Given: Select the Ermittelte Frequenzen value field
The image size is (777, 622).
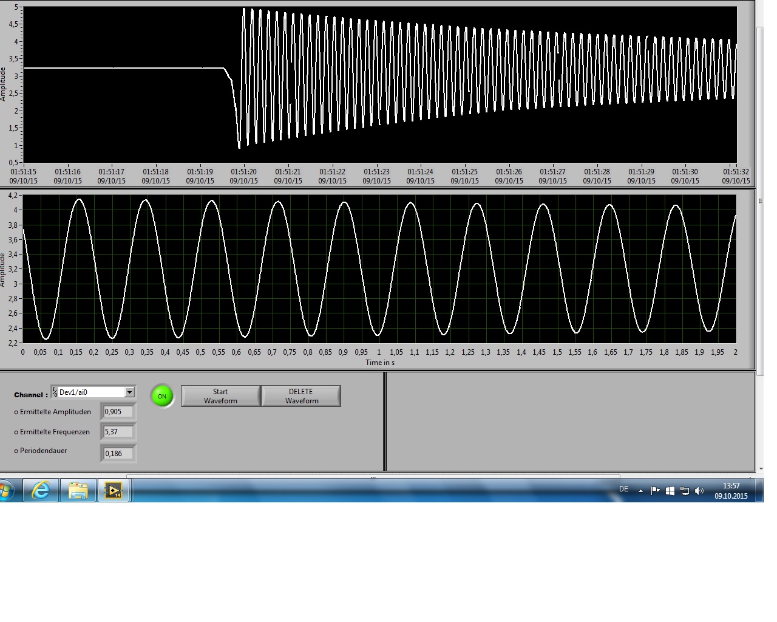Looking at the screenshot, I should click(x=118, y=432).
